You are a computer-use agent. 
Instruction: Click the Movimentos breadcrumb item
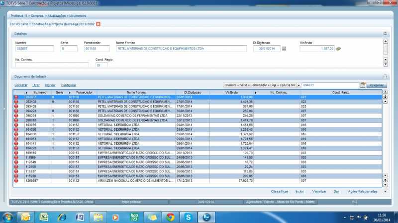[x=78, y=16]
